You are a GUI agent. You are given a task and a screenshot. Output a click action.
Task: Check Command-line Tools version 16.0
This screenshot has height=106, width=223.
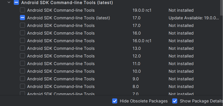pyautogui.click(x=22, y=33)
